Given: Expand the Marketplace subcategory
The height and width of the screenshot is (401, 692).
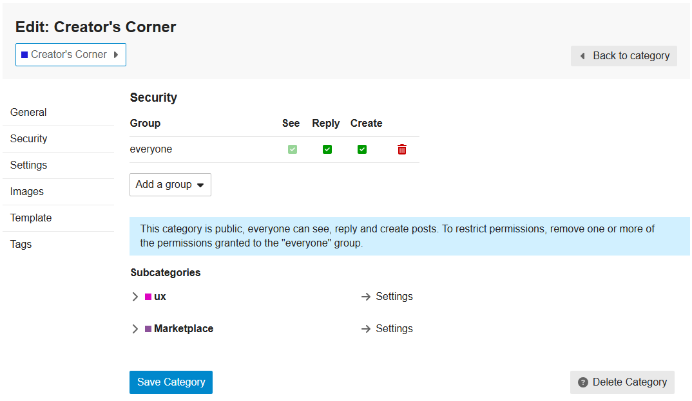Looking at the screenshot, I should [x=135, y=329].
